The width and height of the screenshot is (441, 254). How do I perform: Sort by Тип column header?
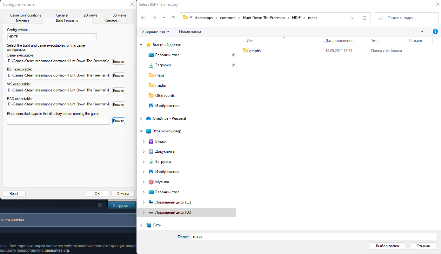374,41
